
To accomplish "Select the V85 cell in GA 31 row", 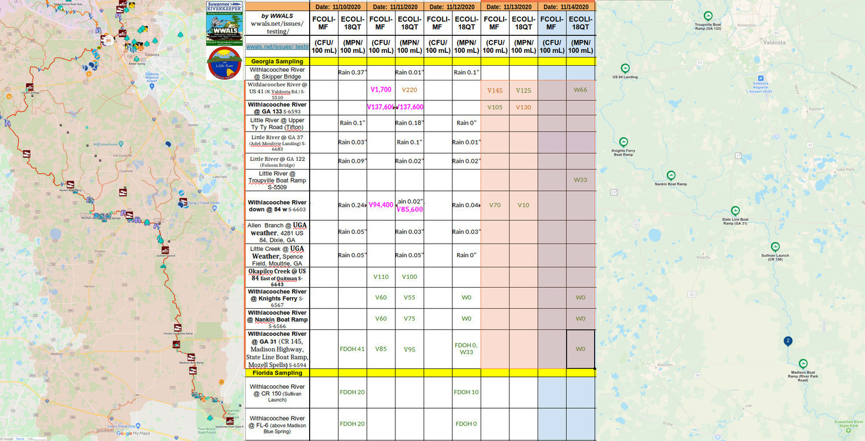I will 381,349.
